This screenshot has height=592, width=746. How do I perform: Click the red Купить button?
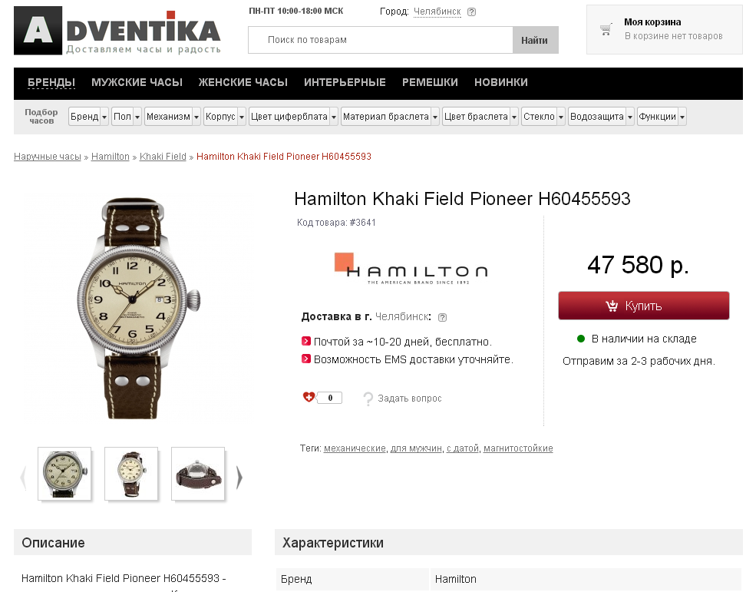[x=644, y=306]
